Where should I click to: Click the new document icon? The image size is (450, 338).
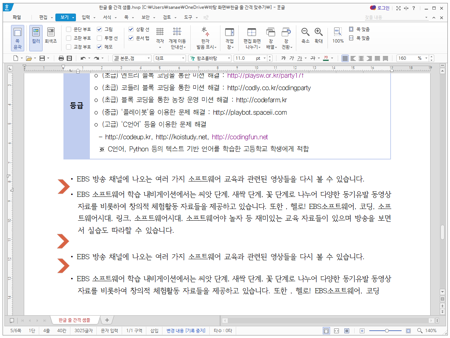tap(16, 58)
